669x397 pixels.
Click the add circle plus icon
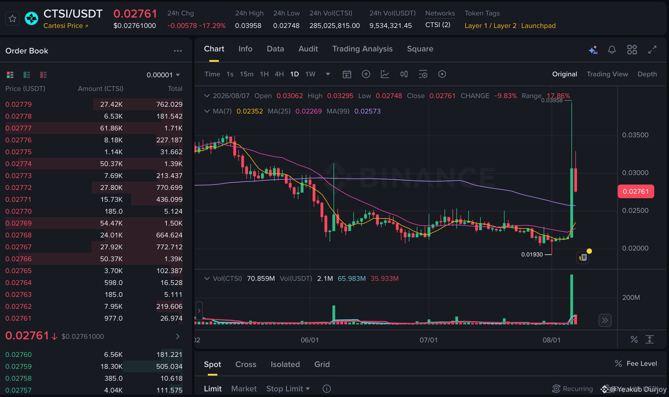point(366,74)
